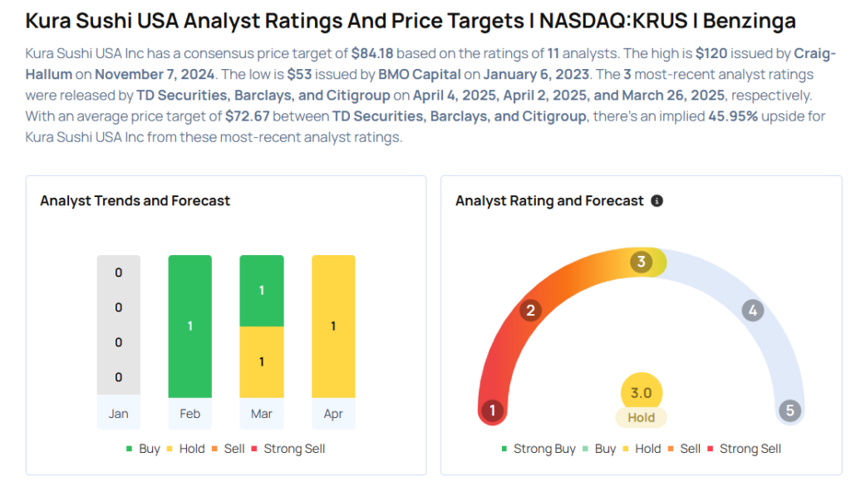851x487 pixels.
Task: Select the gauge marker numbered 1
Action: tap(492, 410)
